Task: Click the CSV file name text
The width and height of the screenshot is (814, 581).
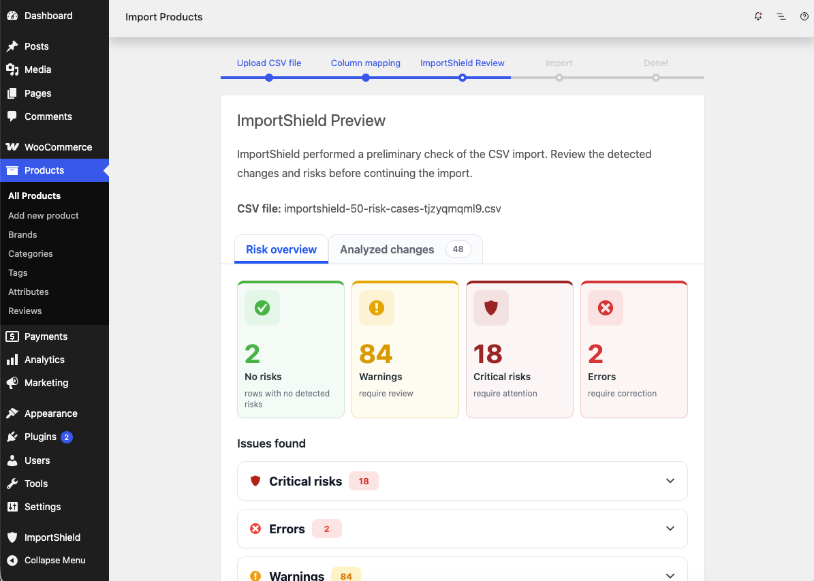Action: [x=392, y=208]
